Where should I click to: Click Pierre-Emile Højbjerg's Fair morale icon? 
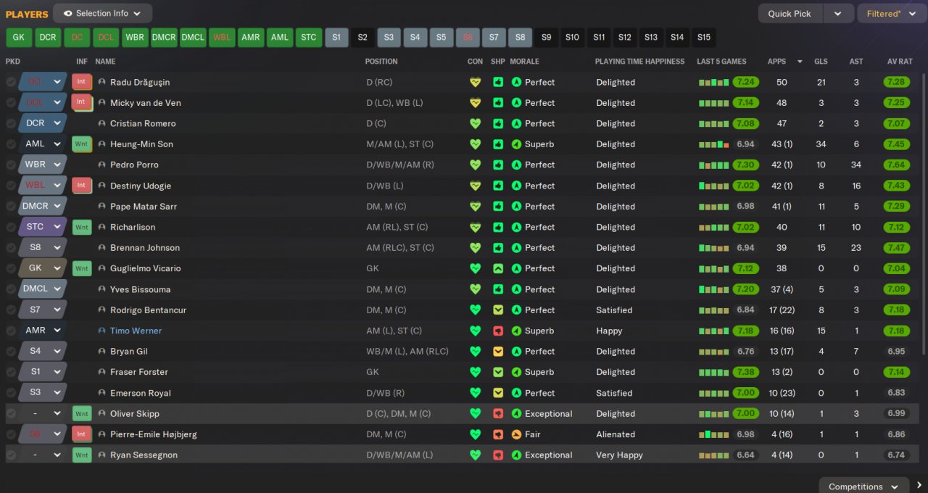[x=516, y=434]
